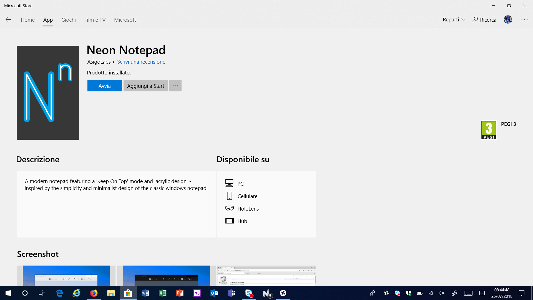Image resolution: width=533 pixels, height=300 pixels.
Task: Switch to the App tab
Action: tap(48, 20)
